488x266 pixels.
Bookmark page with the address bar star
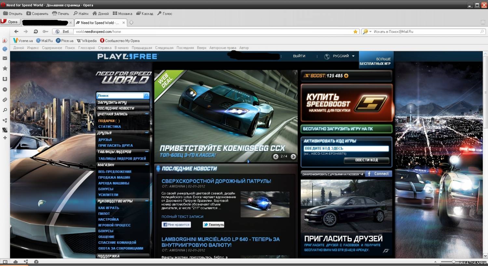click(x=356, y=32)
